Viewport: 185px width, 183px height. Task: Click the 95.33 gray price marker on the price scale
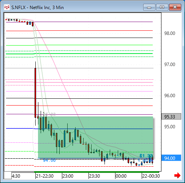click(x=171, y=117)
